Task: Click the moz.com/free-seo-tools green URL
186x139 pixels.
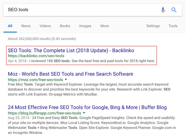Action: click(x=35, y=80)
